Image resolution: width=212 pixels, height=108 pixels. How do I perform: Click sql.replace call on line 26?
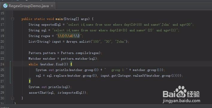pyautogui.click(x=57, y=76)
